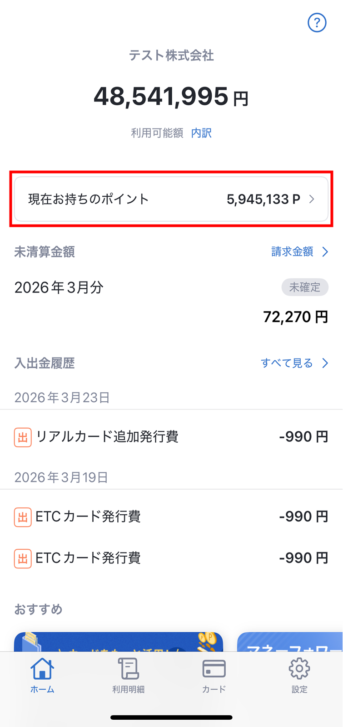This screenshot has height=727, width=343.
Task: Tap 出 icon beside first ETCカード発行費
Action: 23,517
